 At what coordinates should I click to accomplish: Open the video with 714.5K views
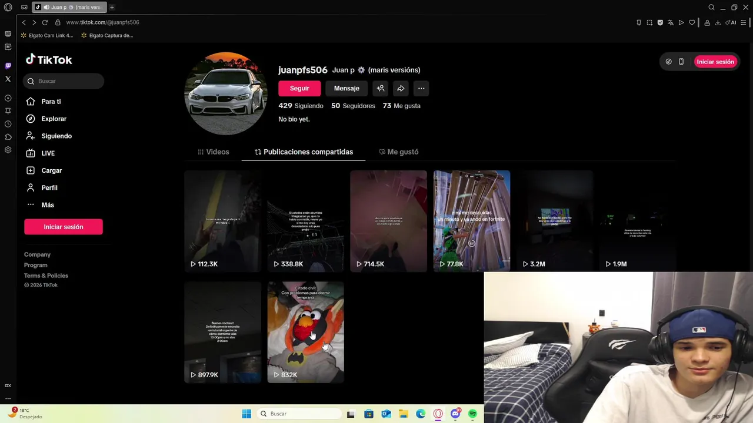[388, 221]
